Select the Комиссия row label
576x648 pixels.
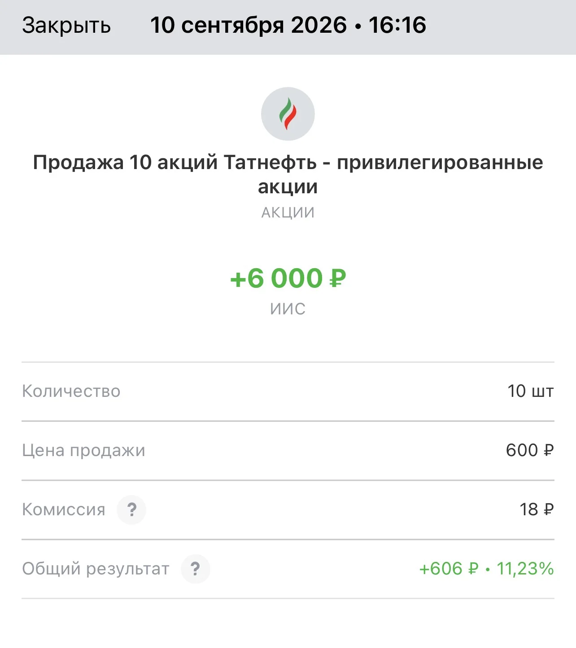[64, 509]
